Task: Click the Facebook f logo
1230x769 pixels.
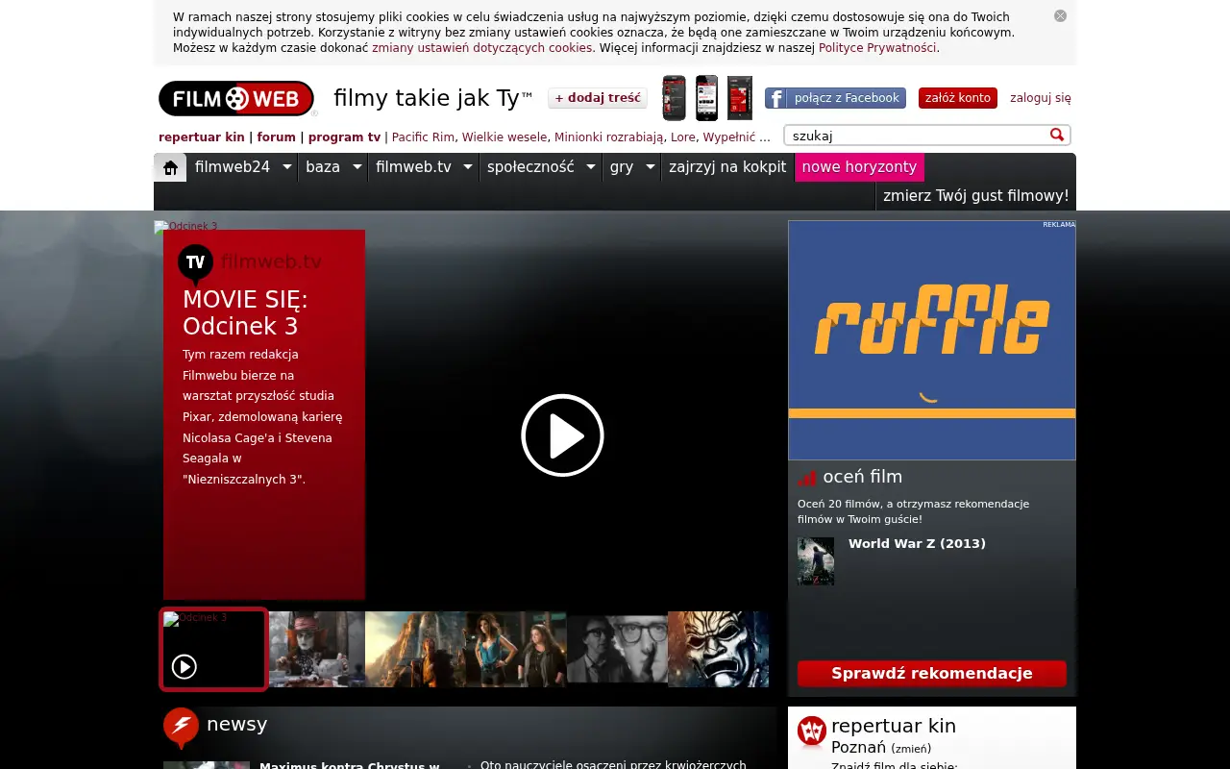Action: [776, 98]
